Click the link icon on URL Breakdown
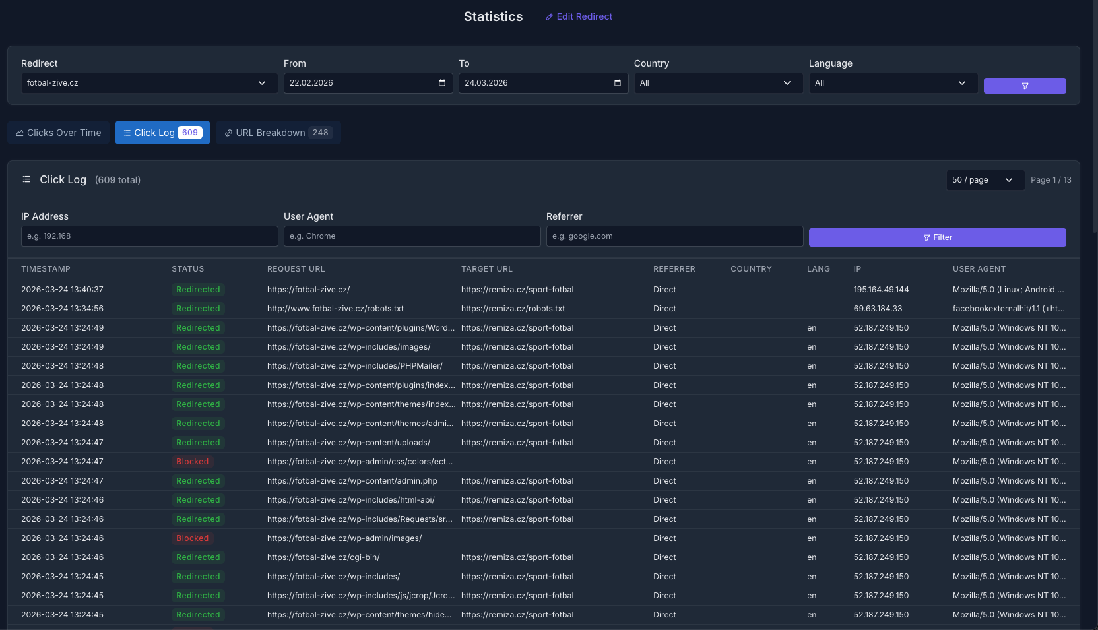Image resolution: width=1098 pixels, height=630 pixels. pyautogui.click(x=228, y=133)
